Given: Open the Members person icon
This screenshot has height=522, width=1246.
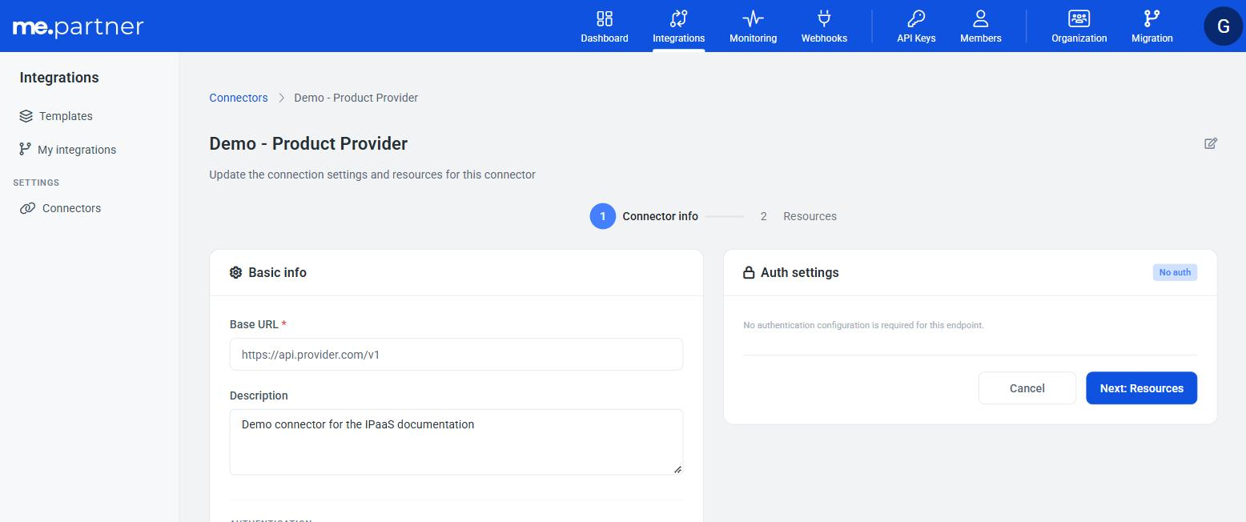Looking at the screenshot, I should tap(981, 18).
